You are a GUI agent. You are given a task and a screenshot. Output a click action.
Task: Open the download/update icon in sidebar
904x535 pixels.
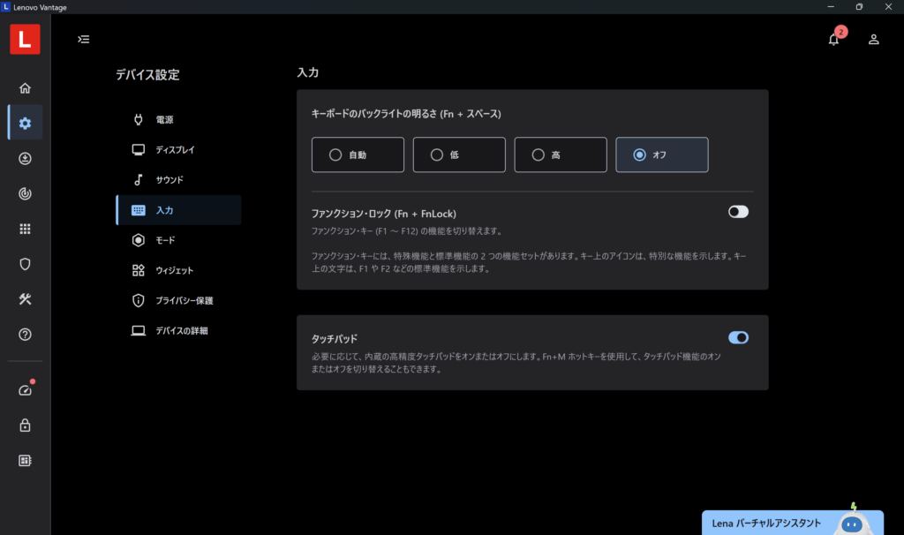25,159
